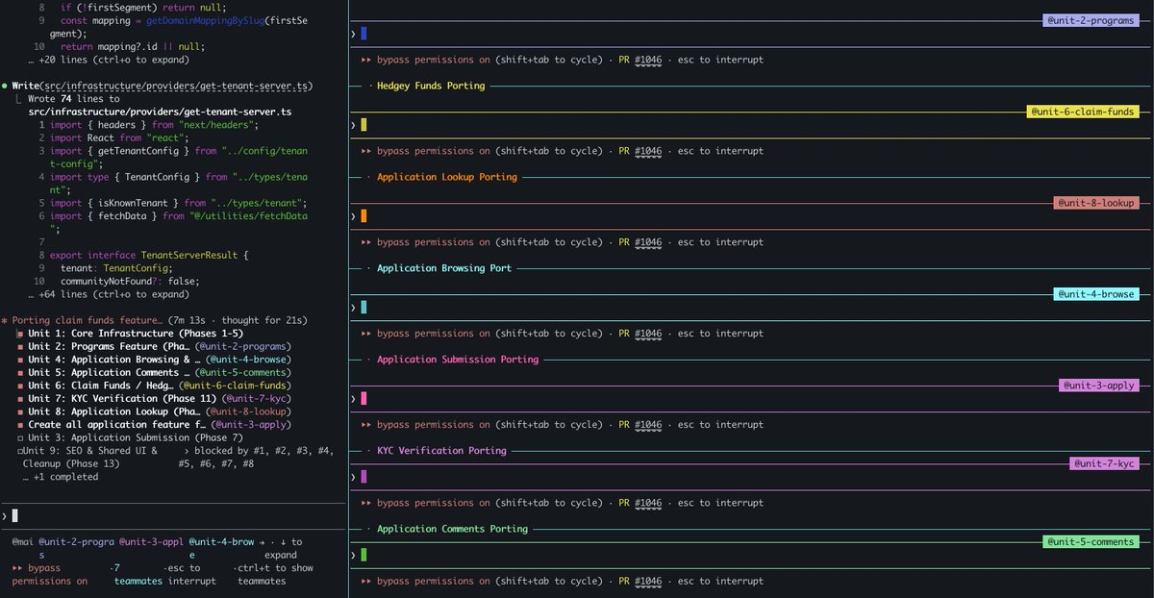Click prompt chevron in unit-4-browse pane
1154x598 pixels.
353,308
